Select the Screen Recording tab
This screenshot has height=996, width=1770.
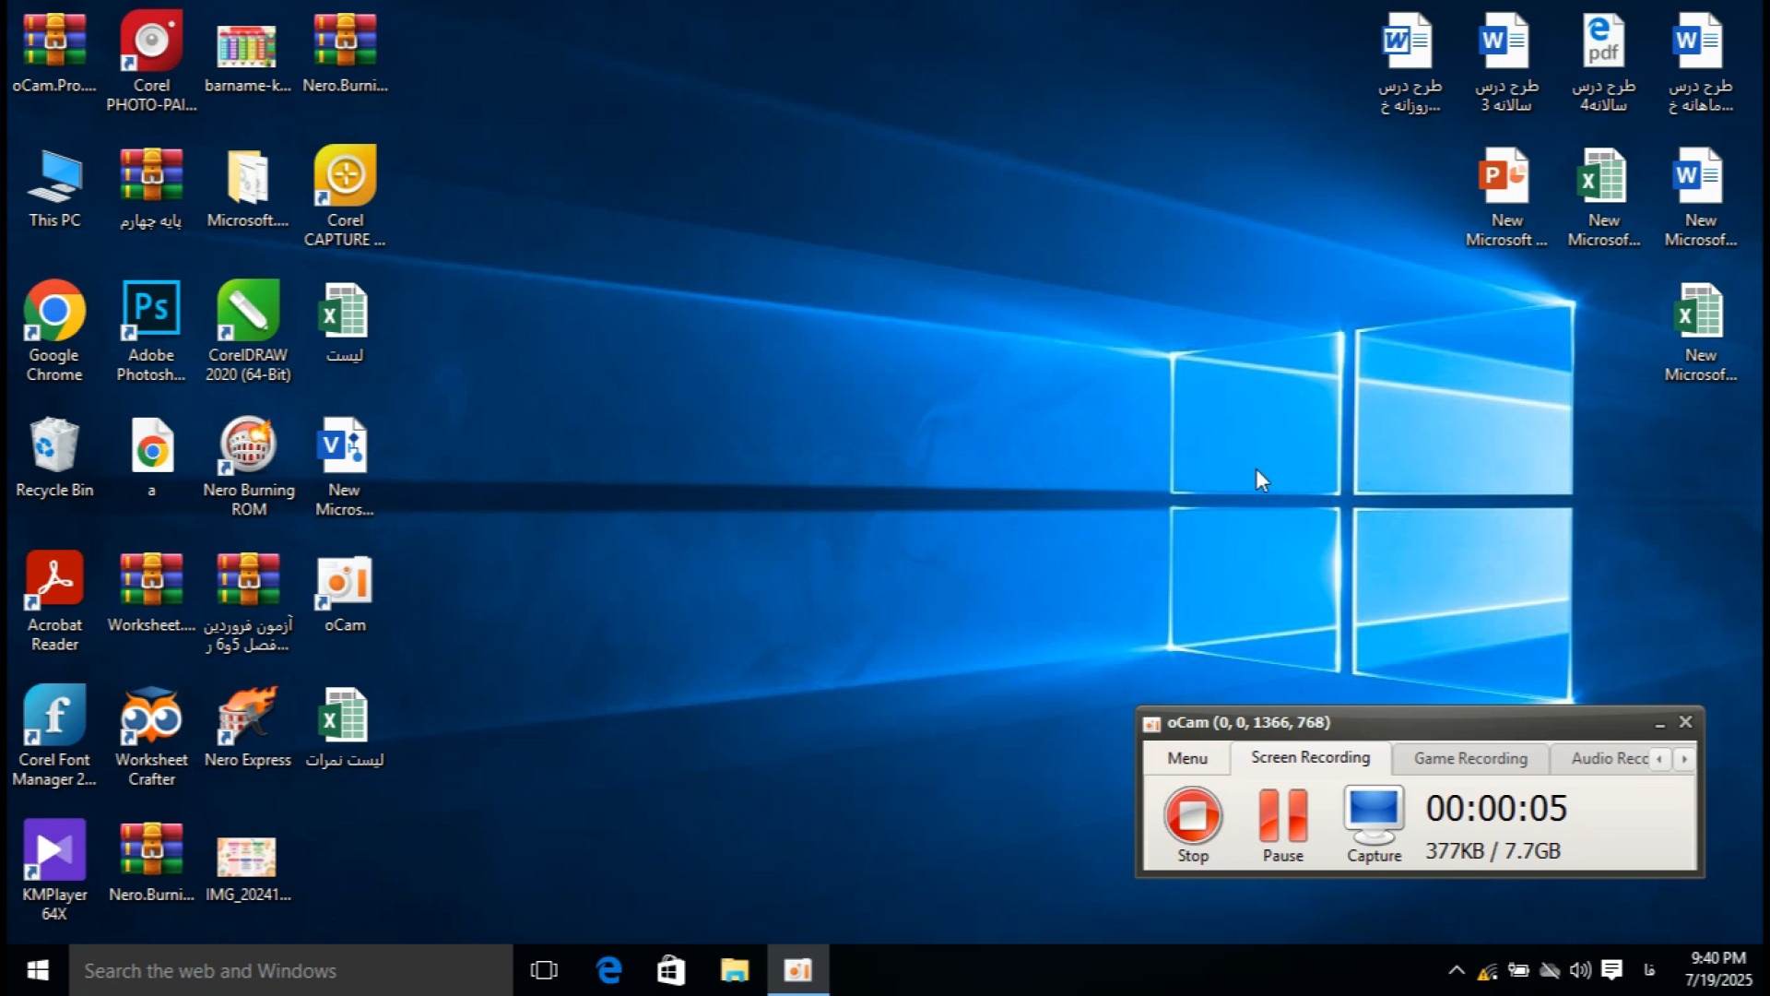1310,757
